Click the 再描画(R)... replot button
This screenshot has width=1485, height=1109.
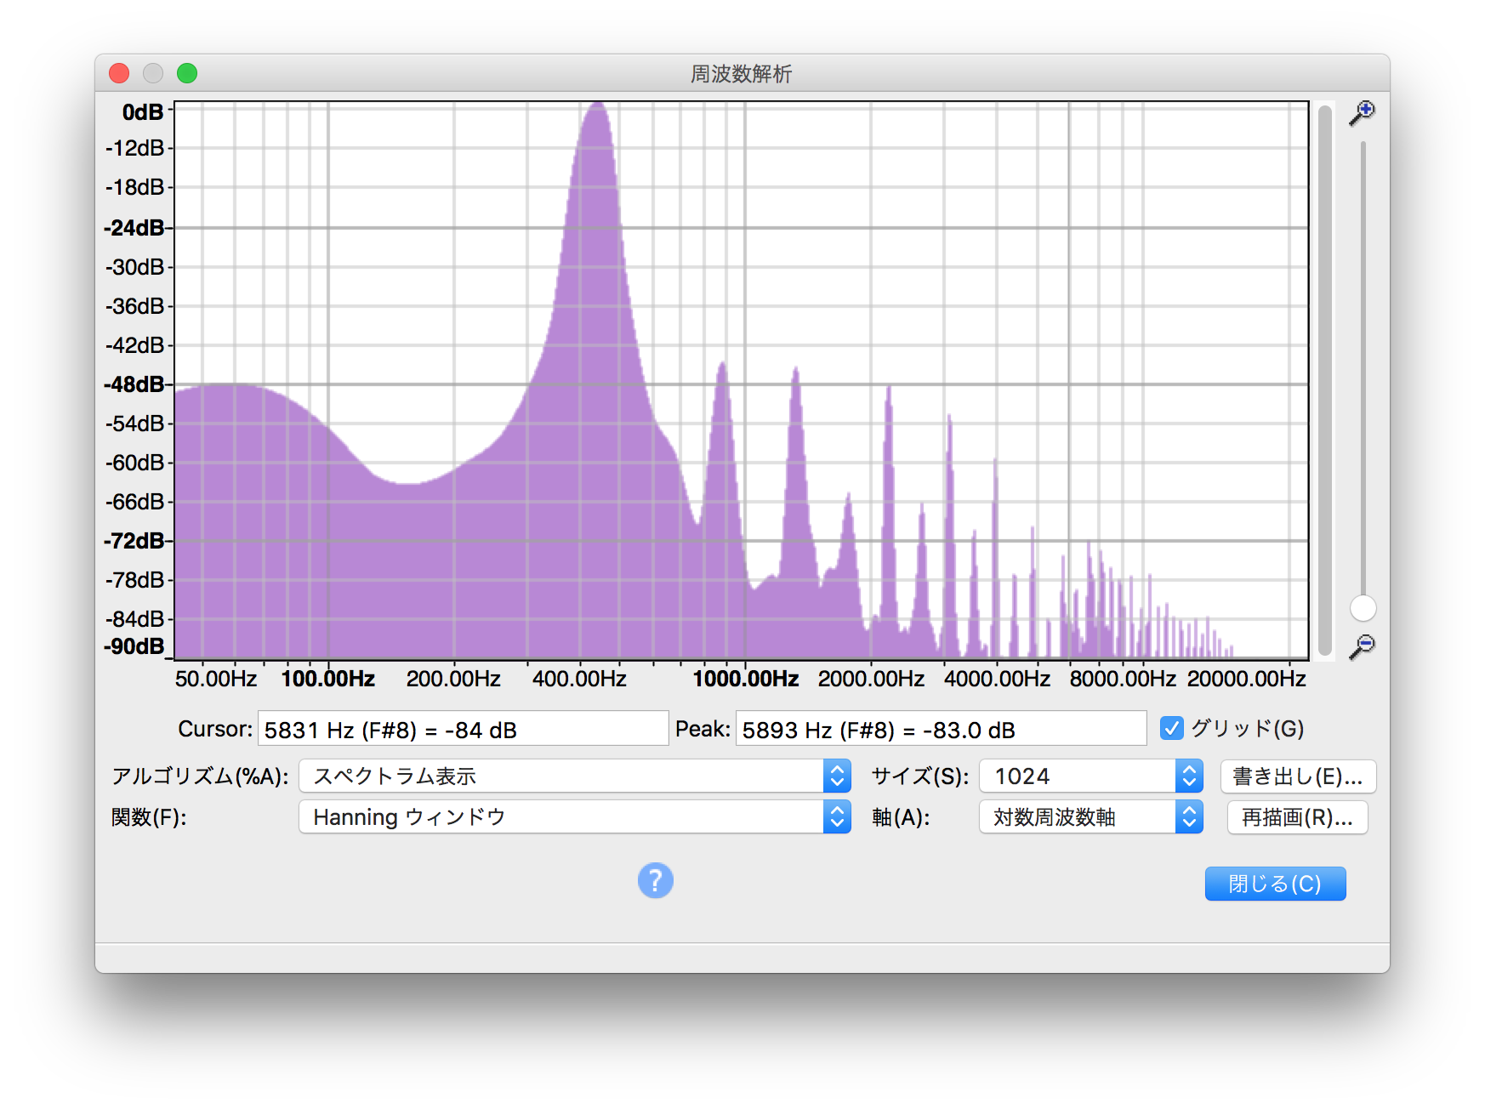click(x=1297, y=817)
